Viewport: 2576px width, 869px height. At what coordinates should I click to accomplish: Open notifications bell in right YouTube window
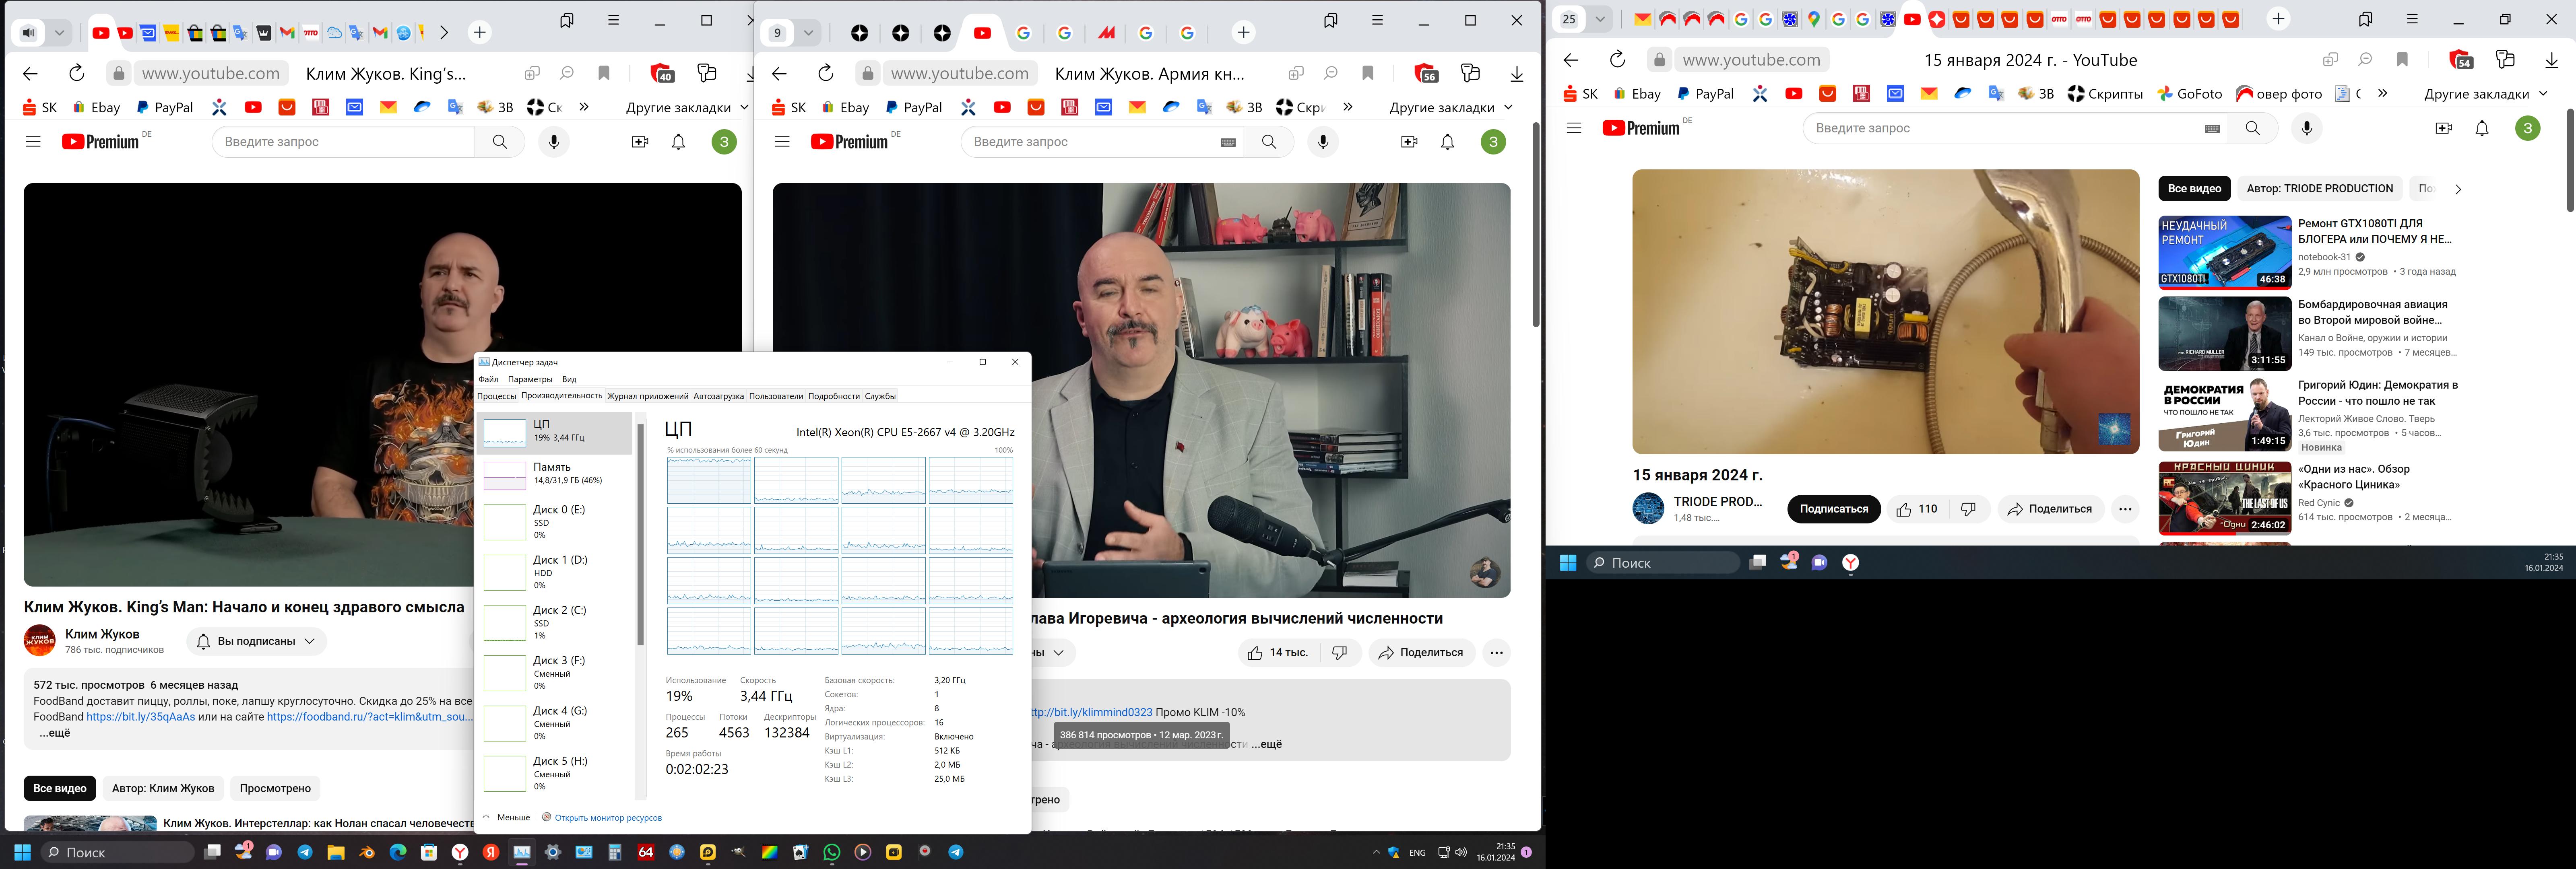point(2481,128)
